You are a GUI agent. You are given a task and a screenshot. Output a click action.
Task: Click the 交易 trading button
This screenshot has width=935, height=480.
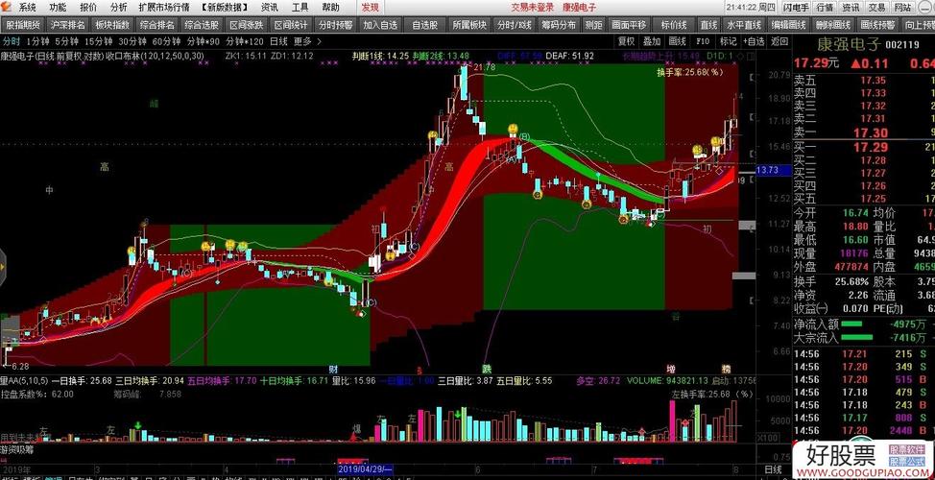[x=876, y=8]
